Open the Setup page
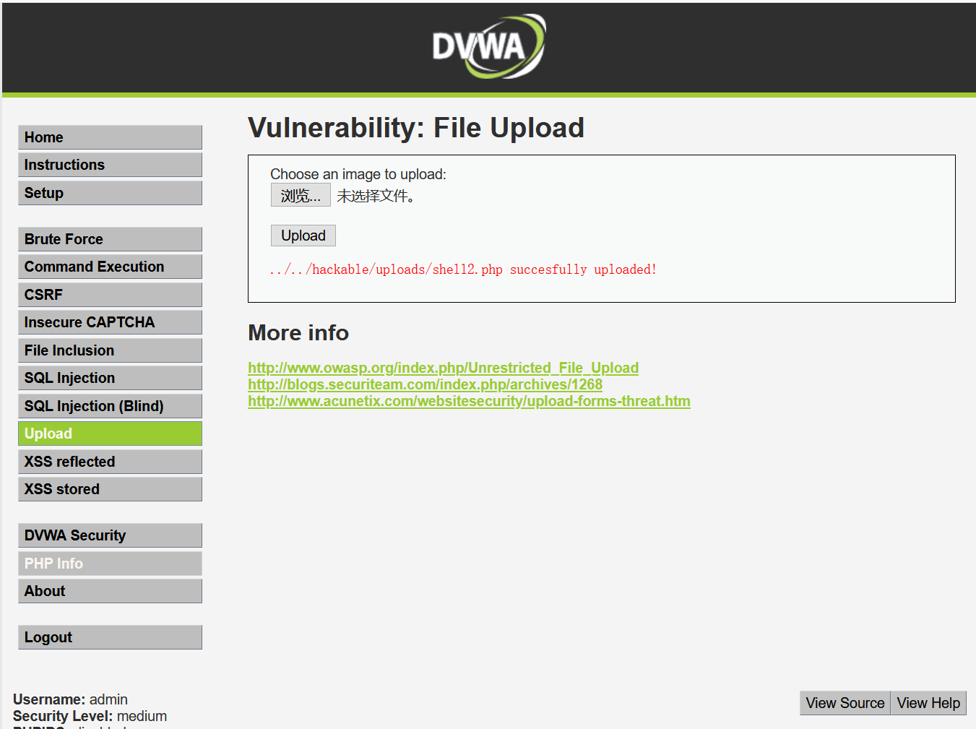The width and height of the screenshot is (976, 729). tap(110, 193)
